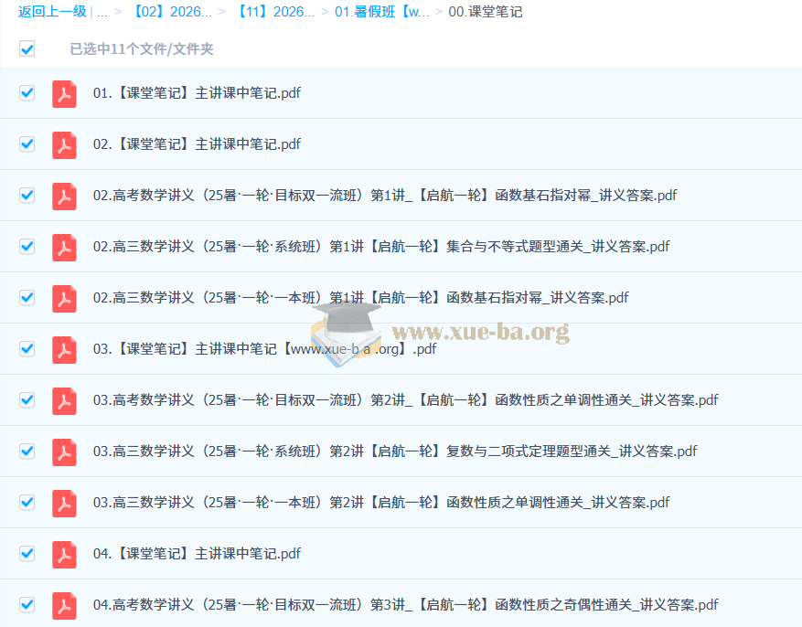Image resolution: width=802 pixels, height=627 pixels.
Task: Click PDF icon of 01.【课堂笔记】主讲课中笔记.pdf
Action: pos(64,93)
